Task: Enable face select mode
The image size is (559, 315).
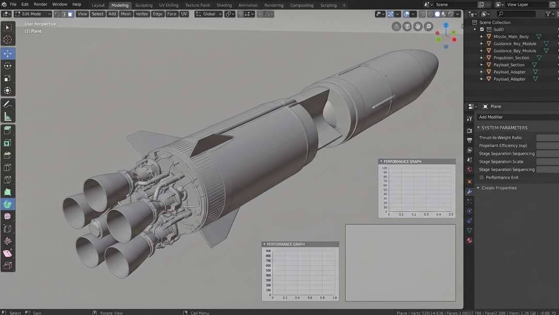Action: [x=70, y=14]
